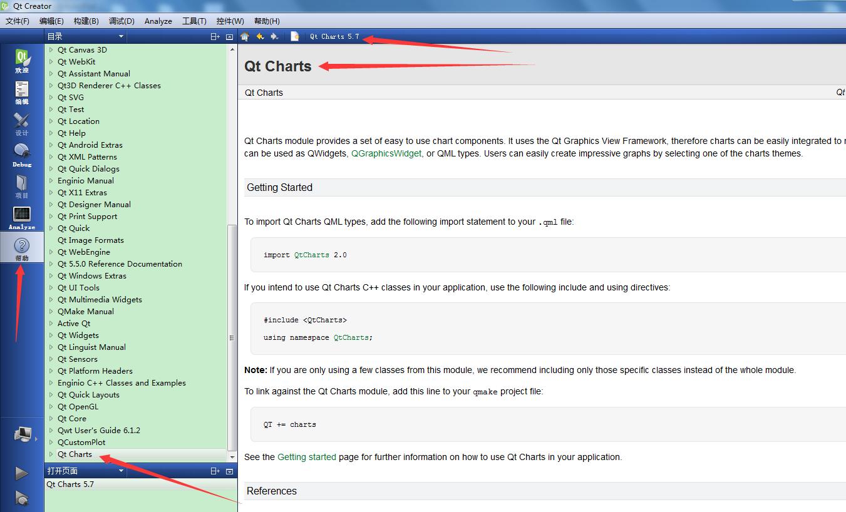Select Qt3D Renderer C++ Classes in the tree
This screenshot has width=846, height=512.
(110, 86)
